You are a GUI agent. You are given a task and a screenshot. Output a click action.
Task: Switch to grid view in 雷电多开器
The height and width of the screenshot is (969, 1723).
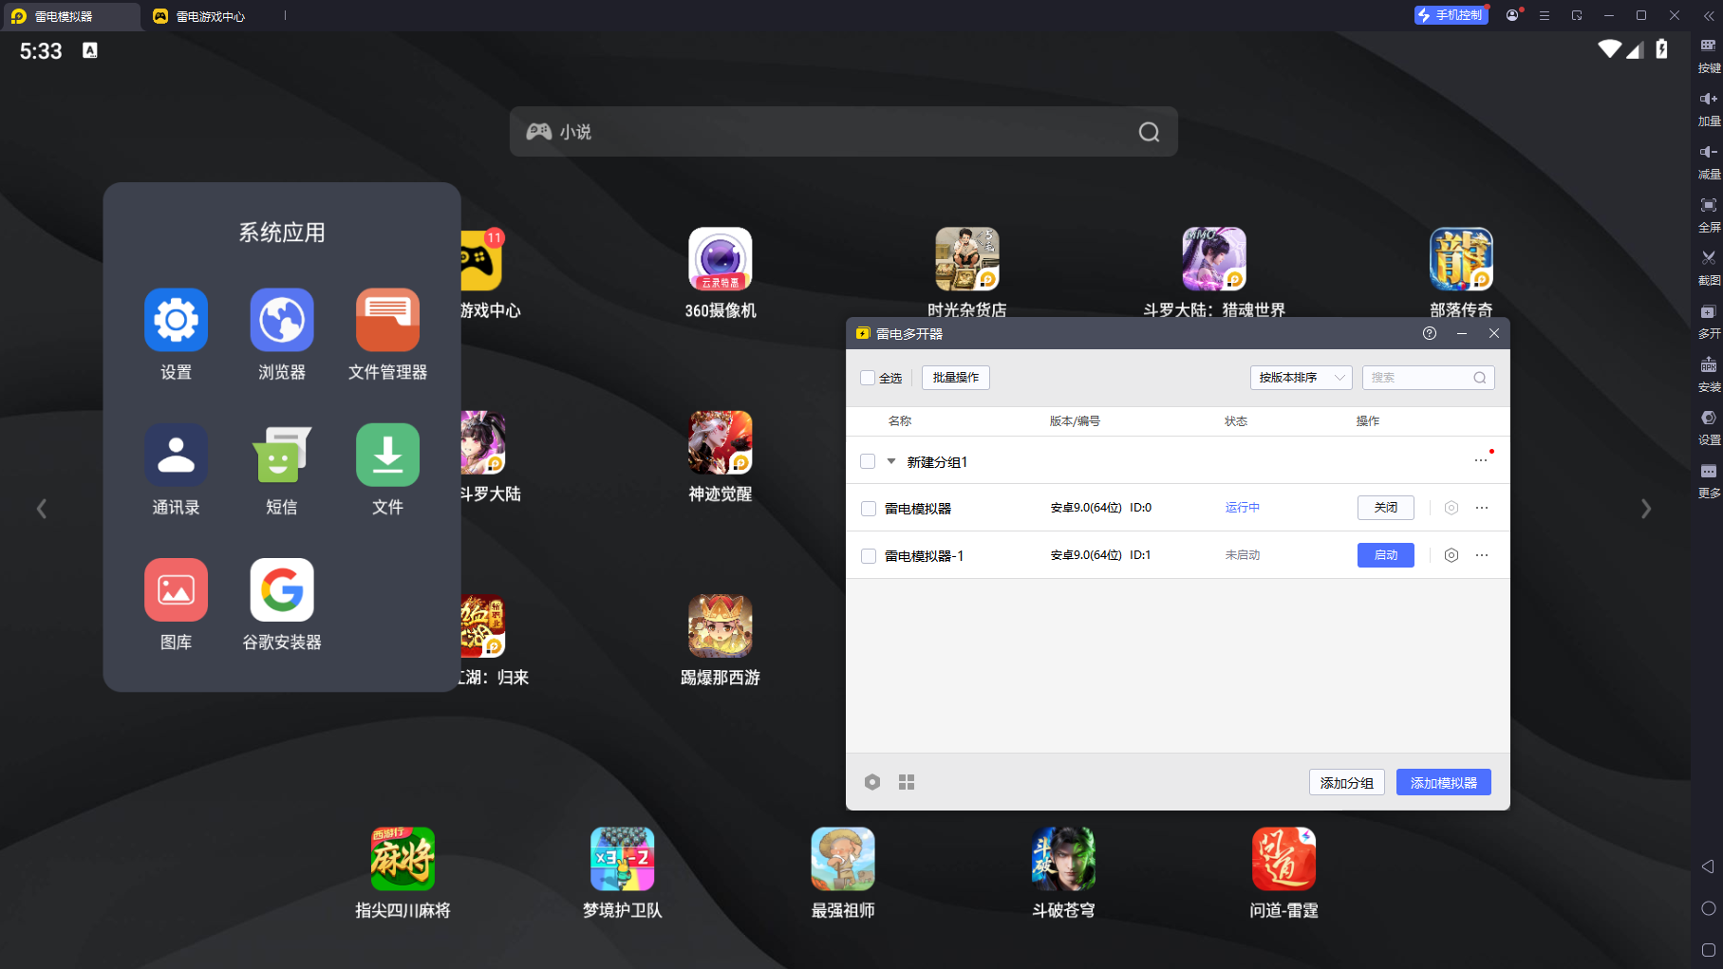[907, 782]
